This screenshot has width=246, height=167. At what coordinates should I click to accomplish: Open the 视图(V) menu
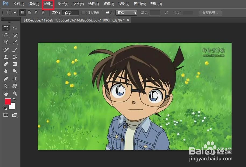pos(124,4)
